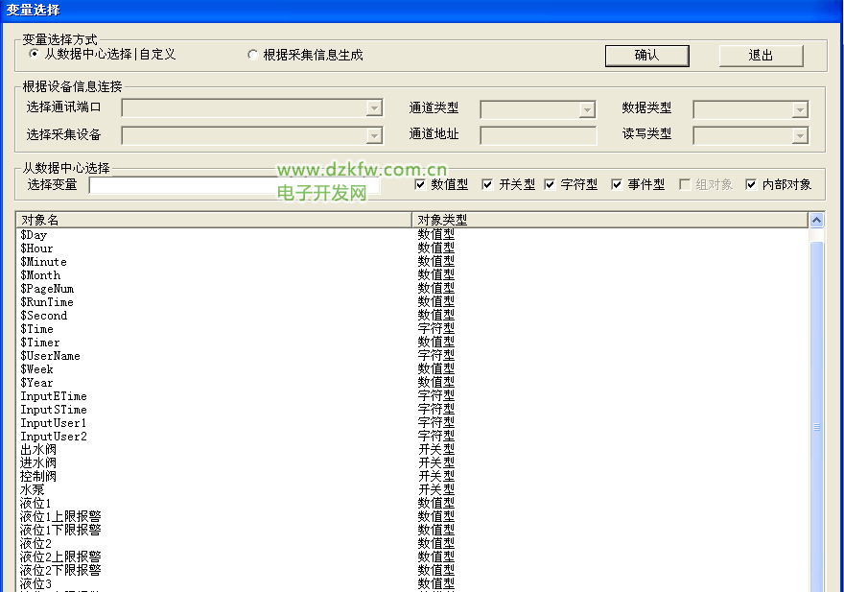The width and height of the screenshot is (844, 592).
Task: Select the $RunTime variable row
Action: click(47, 302)
